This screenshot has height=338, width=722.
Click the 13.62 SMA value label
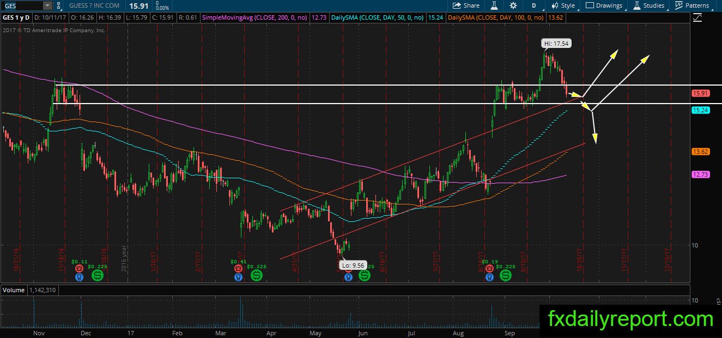[x=700, y=152]
